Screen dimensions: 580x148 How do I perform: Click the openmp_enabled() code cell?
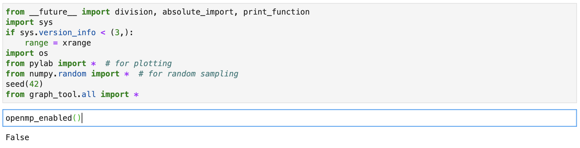point(289,118)
